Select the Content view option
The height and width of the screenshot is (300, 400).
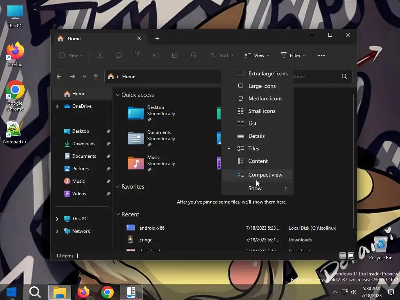pos(257,161)
